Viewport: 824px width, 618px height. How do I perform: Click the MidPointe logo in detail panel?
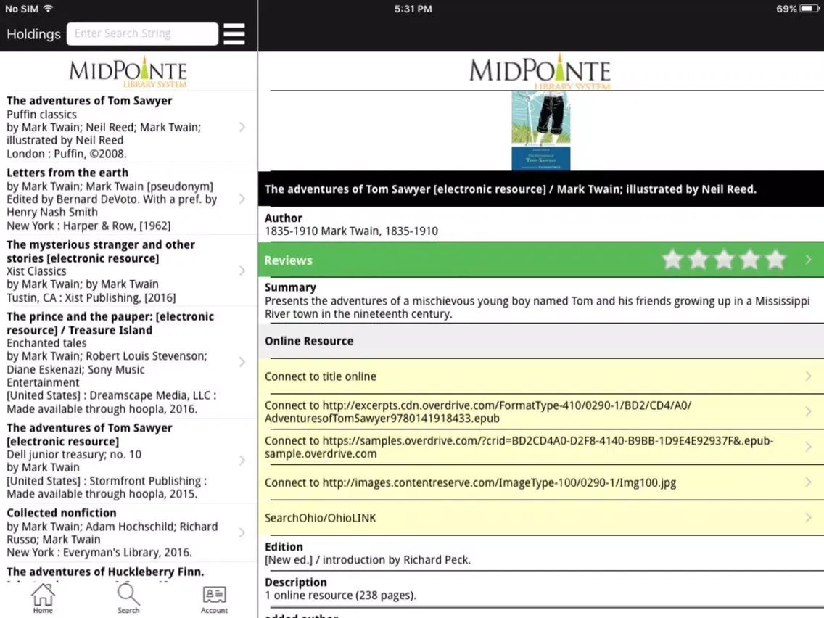click(x=540, y=72)
